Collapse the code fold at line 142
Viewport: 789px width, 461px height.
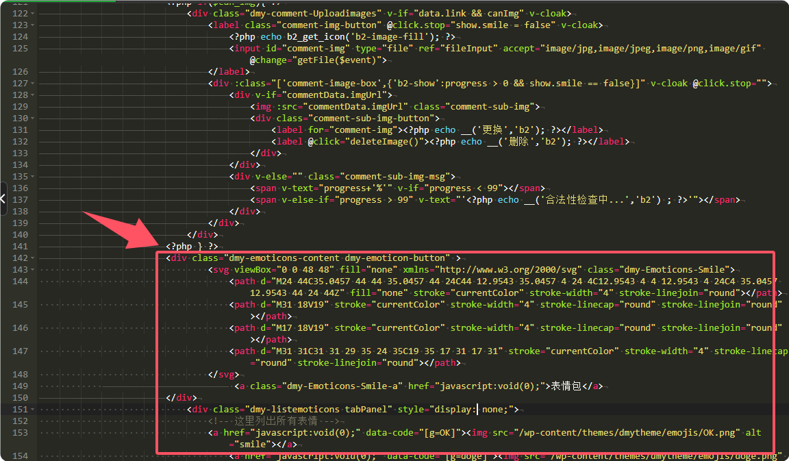click(33, 258)
